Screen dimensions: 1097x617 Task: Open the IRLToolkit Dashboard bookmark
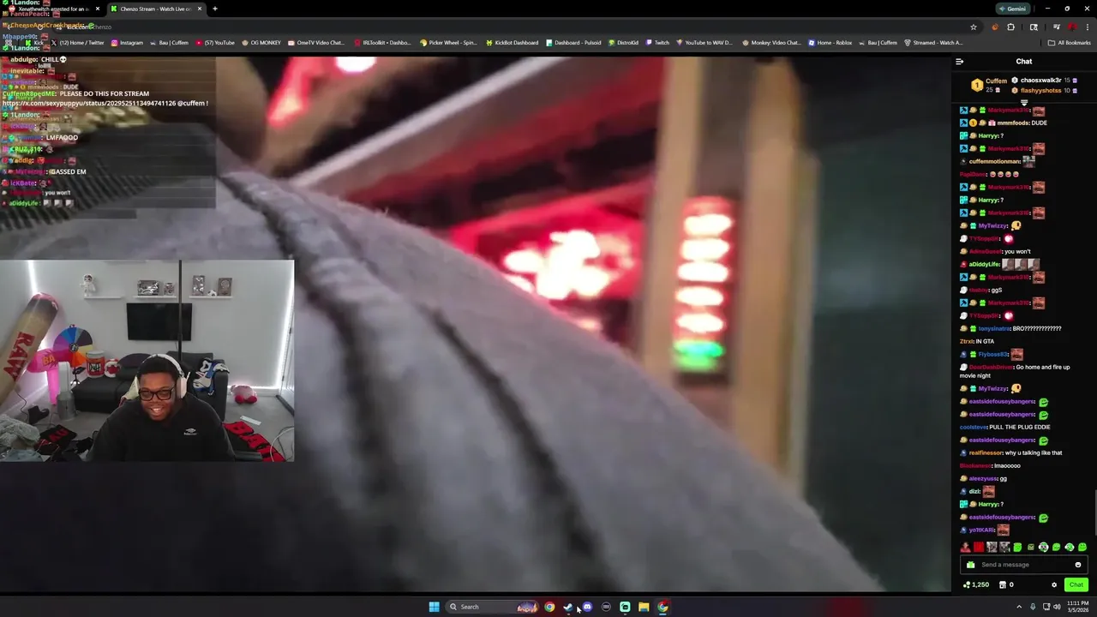(x=382, y=43)
